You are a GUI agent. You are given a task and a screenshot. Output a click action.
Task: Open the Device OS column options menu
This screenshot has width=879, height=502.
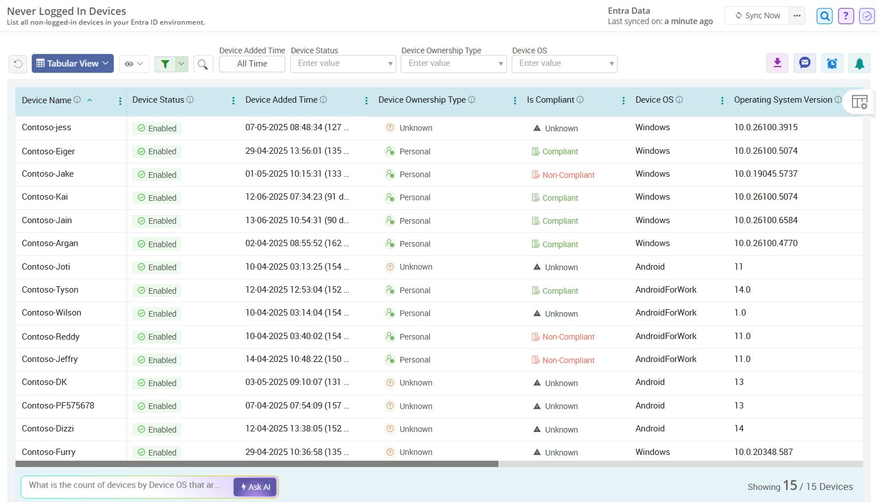click(722, 100)
